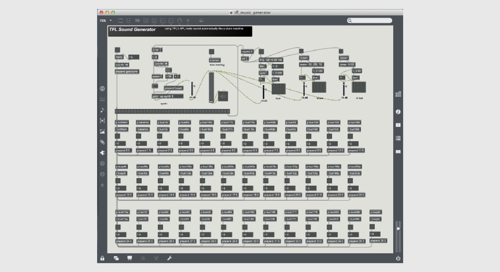Click the '512, 128 10 65 100' message box

point(271,60)
